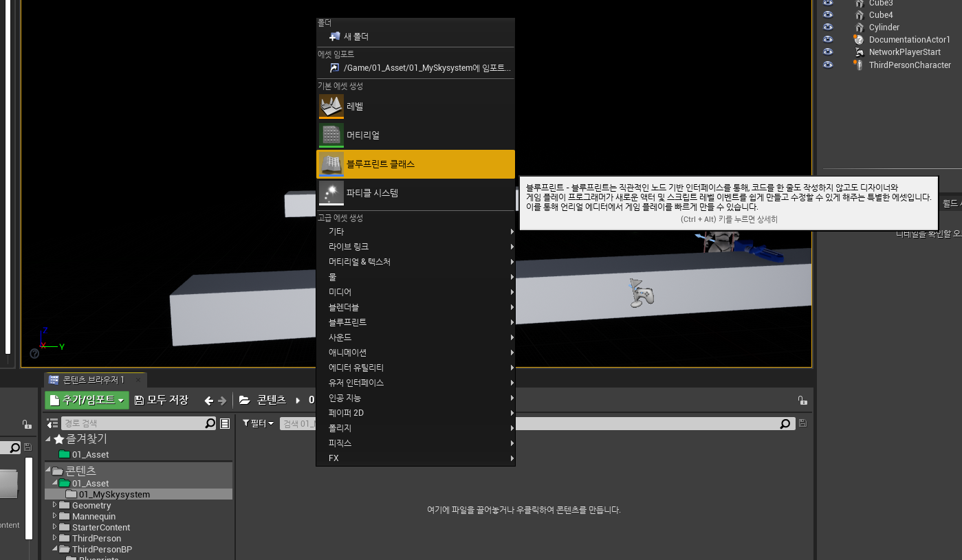Click the viewport help question-mark icon
Image resolution: width=962 pixels, height=560 pixels.
click(34, 354)
